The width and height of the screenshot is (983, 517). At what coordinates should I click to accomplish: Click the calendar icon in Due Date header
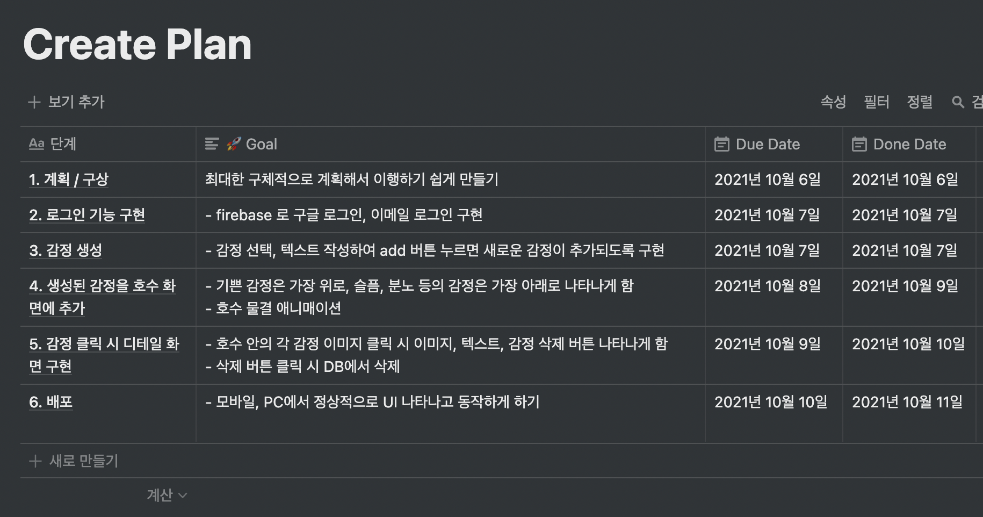(722, 144)
